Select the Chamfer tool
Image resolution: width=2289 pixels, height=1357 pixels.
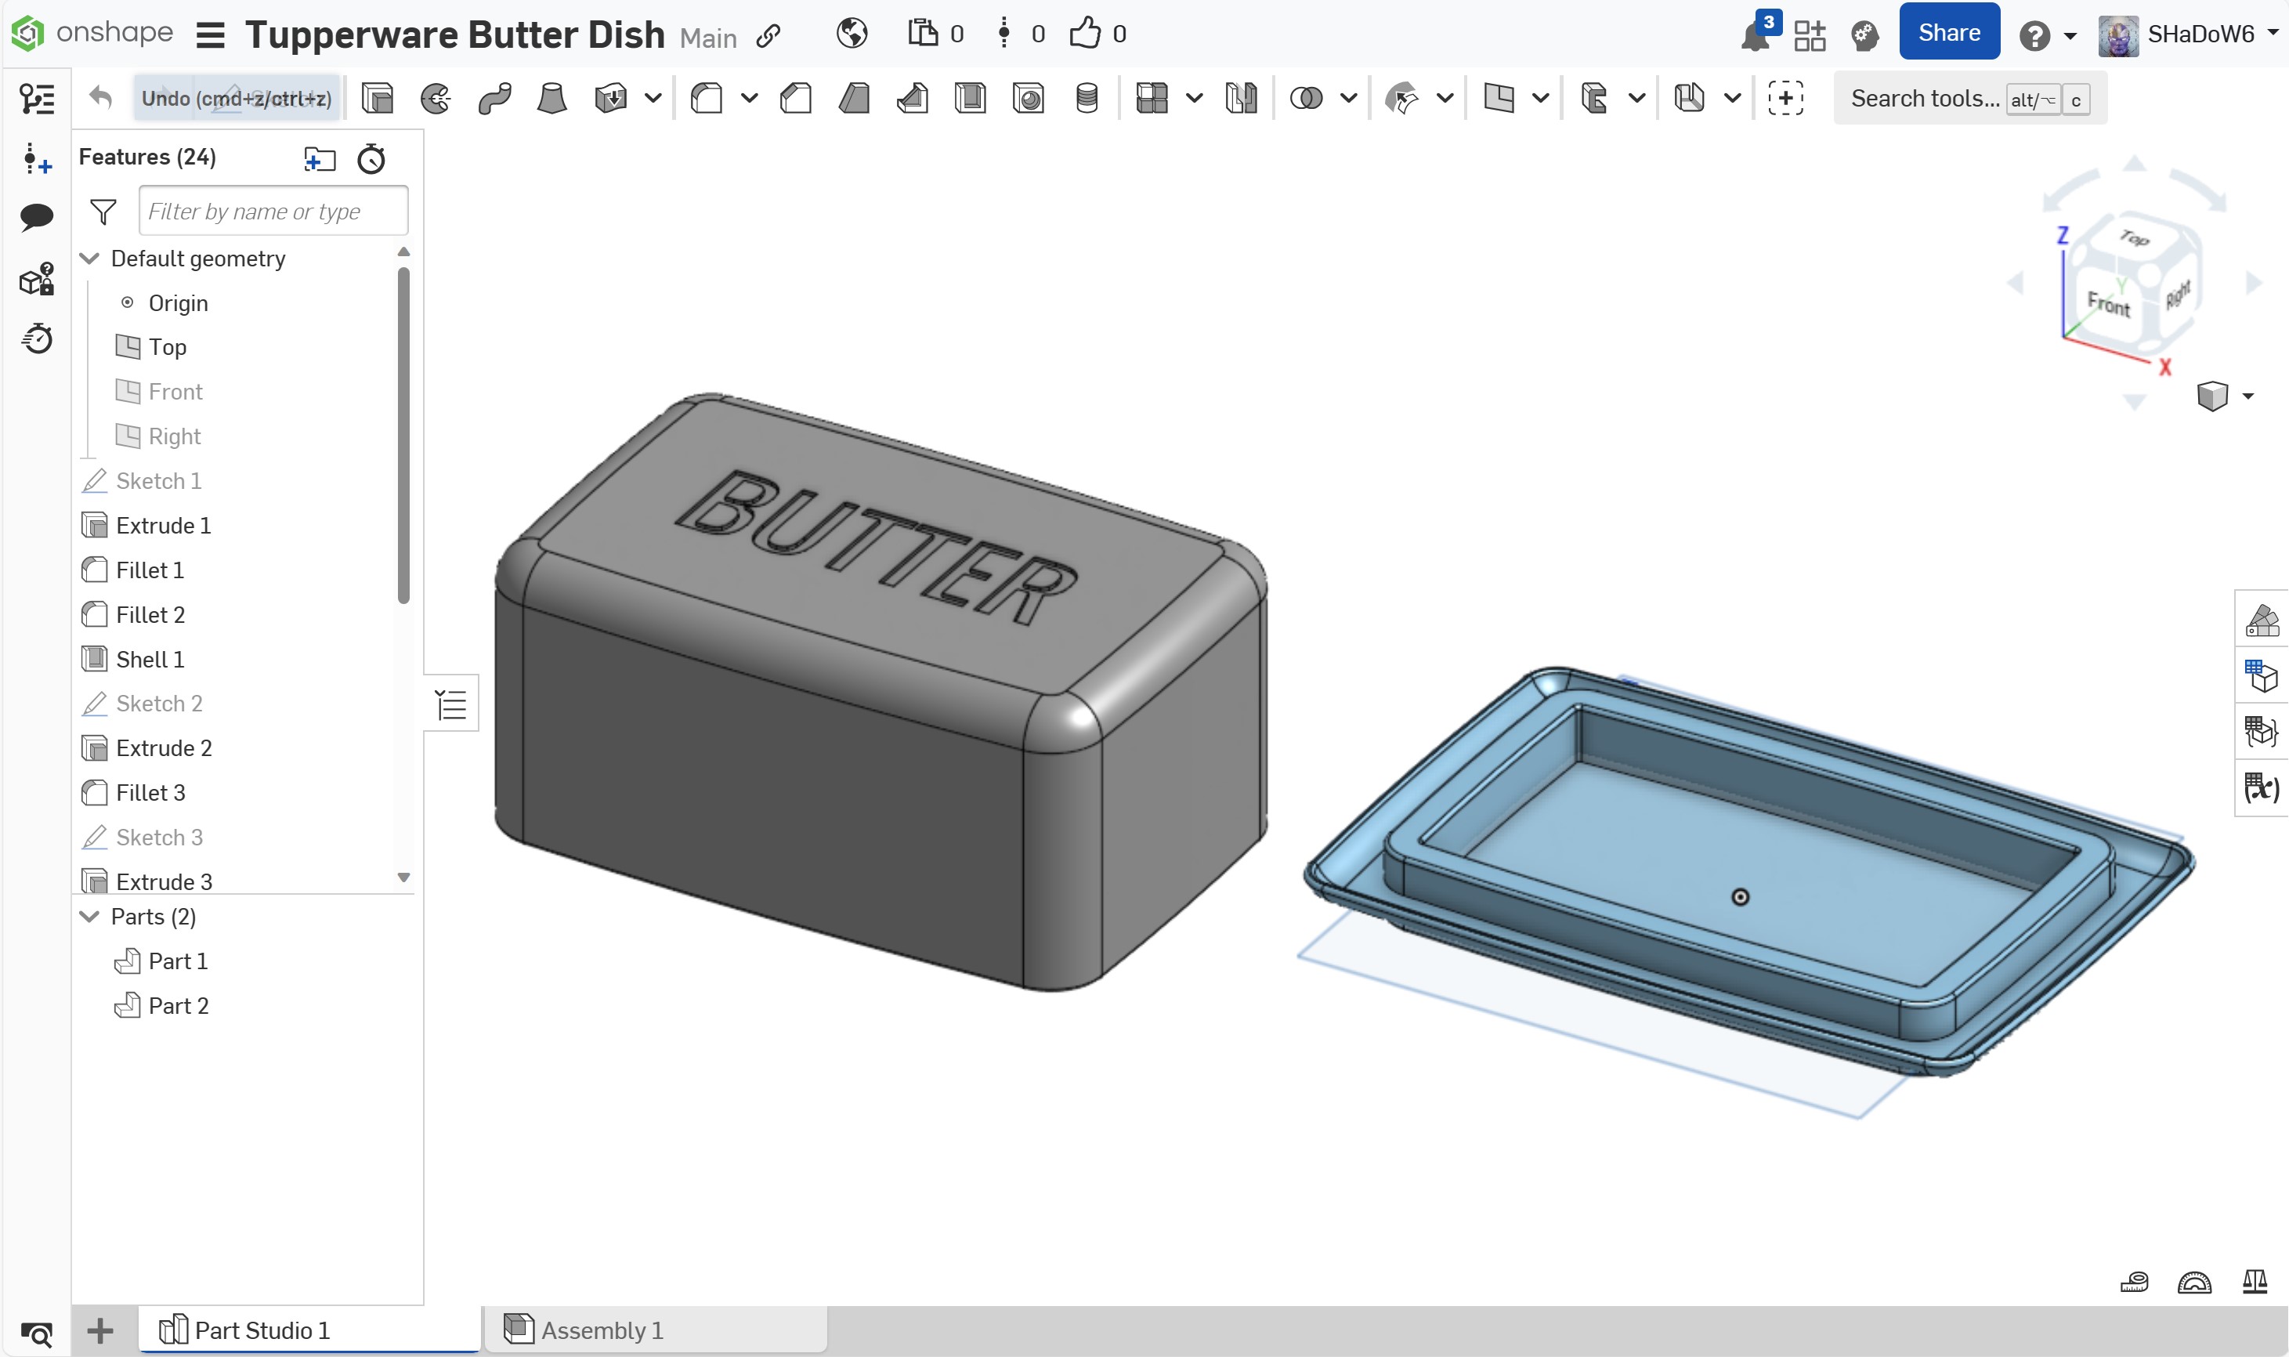pyautogui.click(x=795, y=98)
